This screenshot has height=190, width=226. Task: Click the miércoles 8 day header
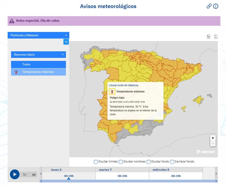(x=161, y=170)
